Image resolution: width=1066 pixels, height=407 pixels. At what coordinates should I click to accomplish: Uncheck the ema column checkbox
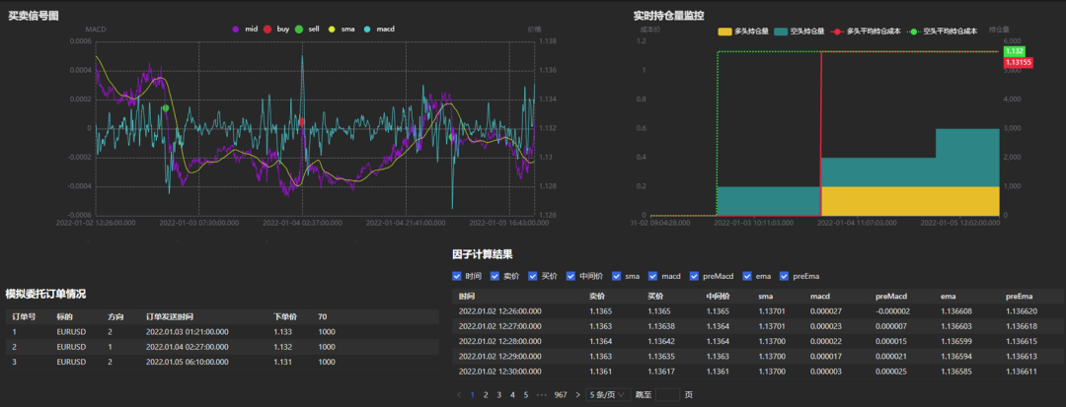[746, 276]
